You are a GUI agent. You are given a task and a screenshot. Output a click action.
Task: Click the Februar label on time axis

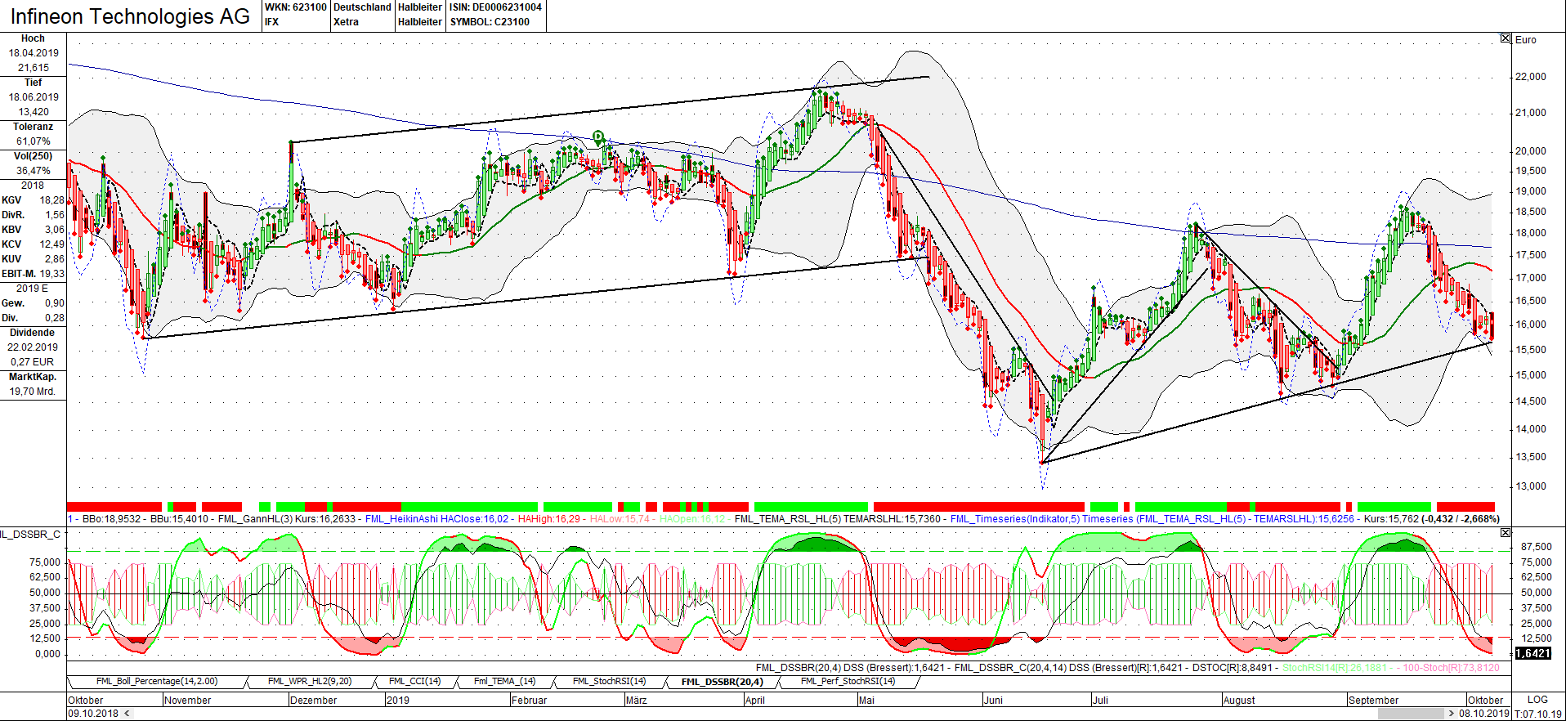529,700
